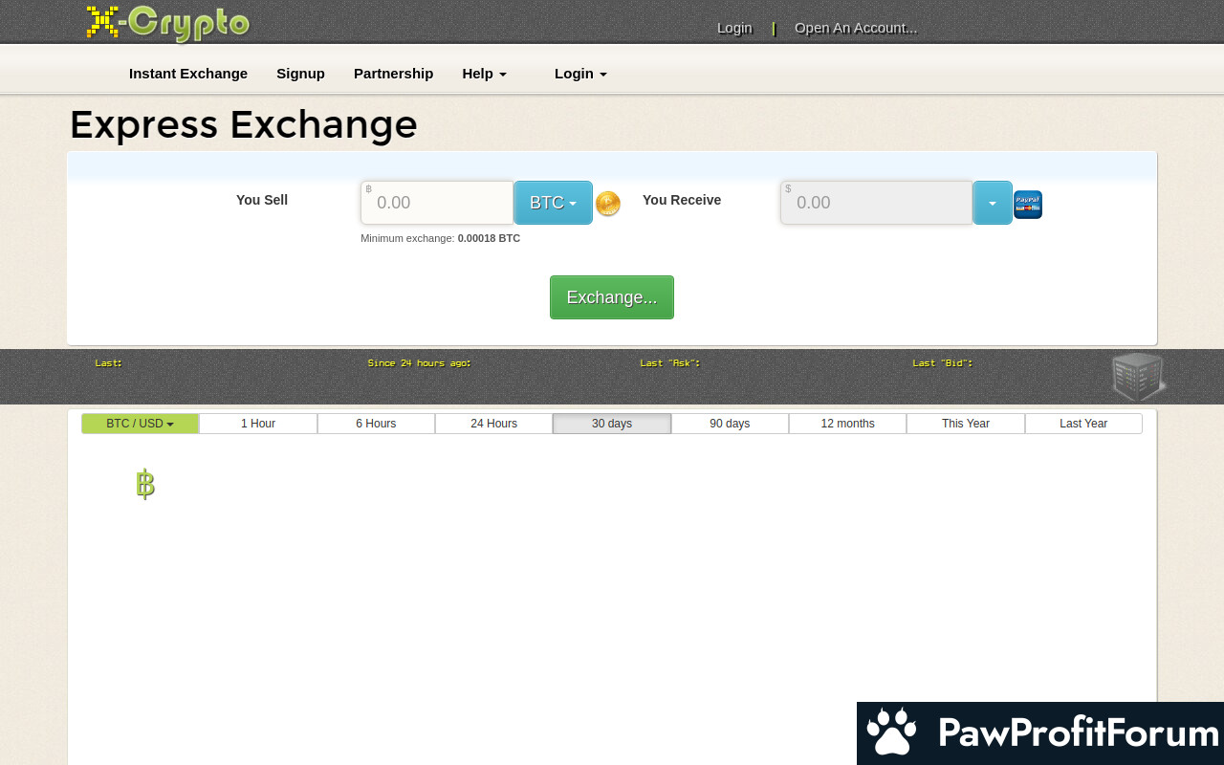Focus the You Sell amount field

point(438,203)
